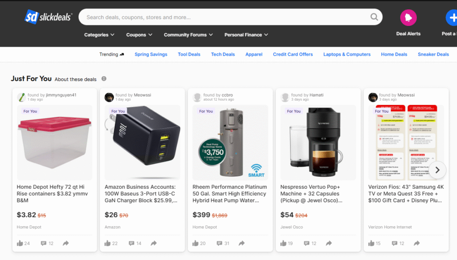The height and width of the screenshot is (260, 457).
Task: Click the Jewel Osco store label
Action: click(x=291, y=227)
